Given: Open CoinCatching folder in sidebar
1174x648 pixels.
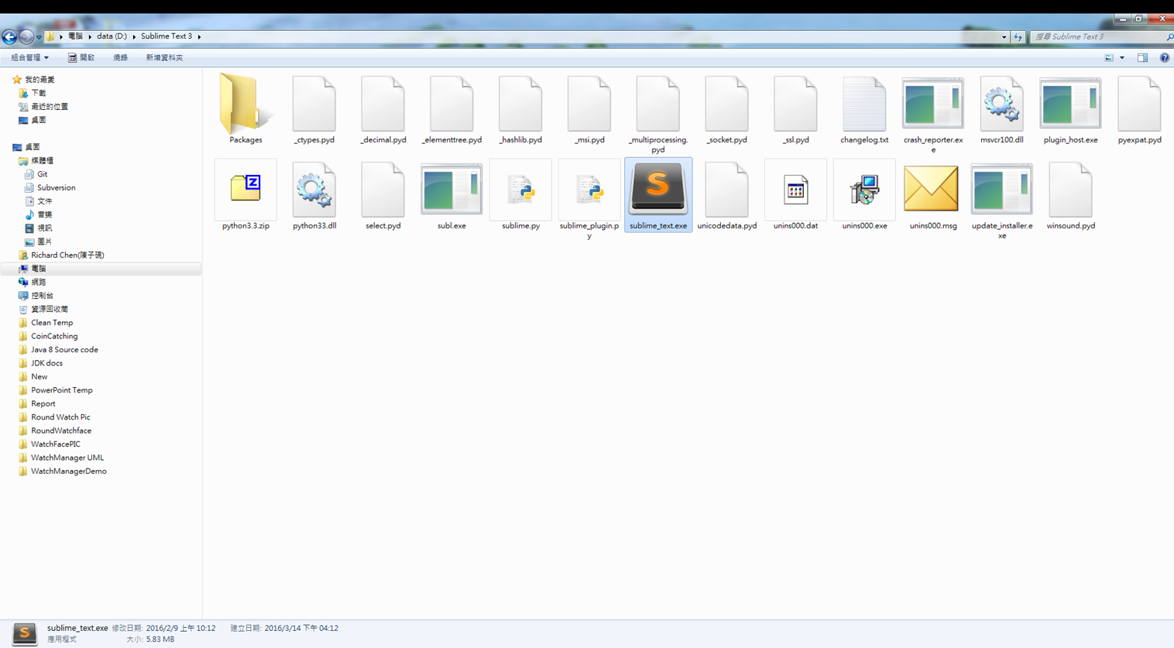Looking at the screenshot, I should pos(53,336).
